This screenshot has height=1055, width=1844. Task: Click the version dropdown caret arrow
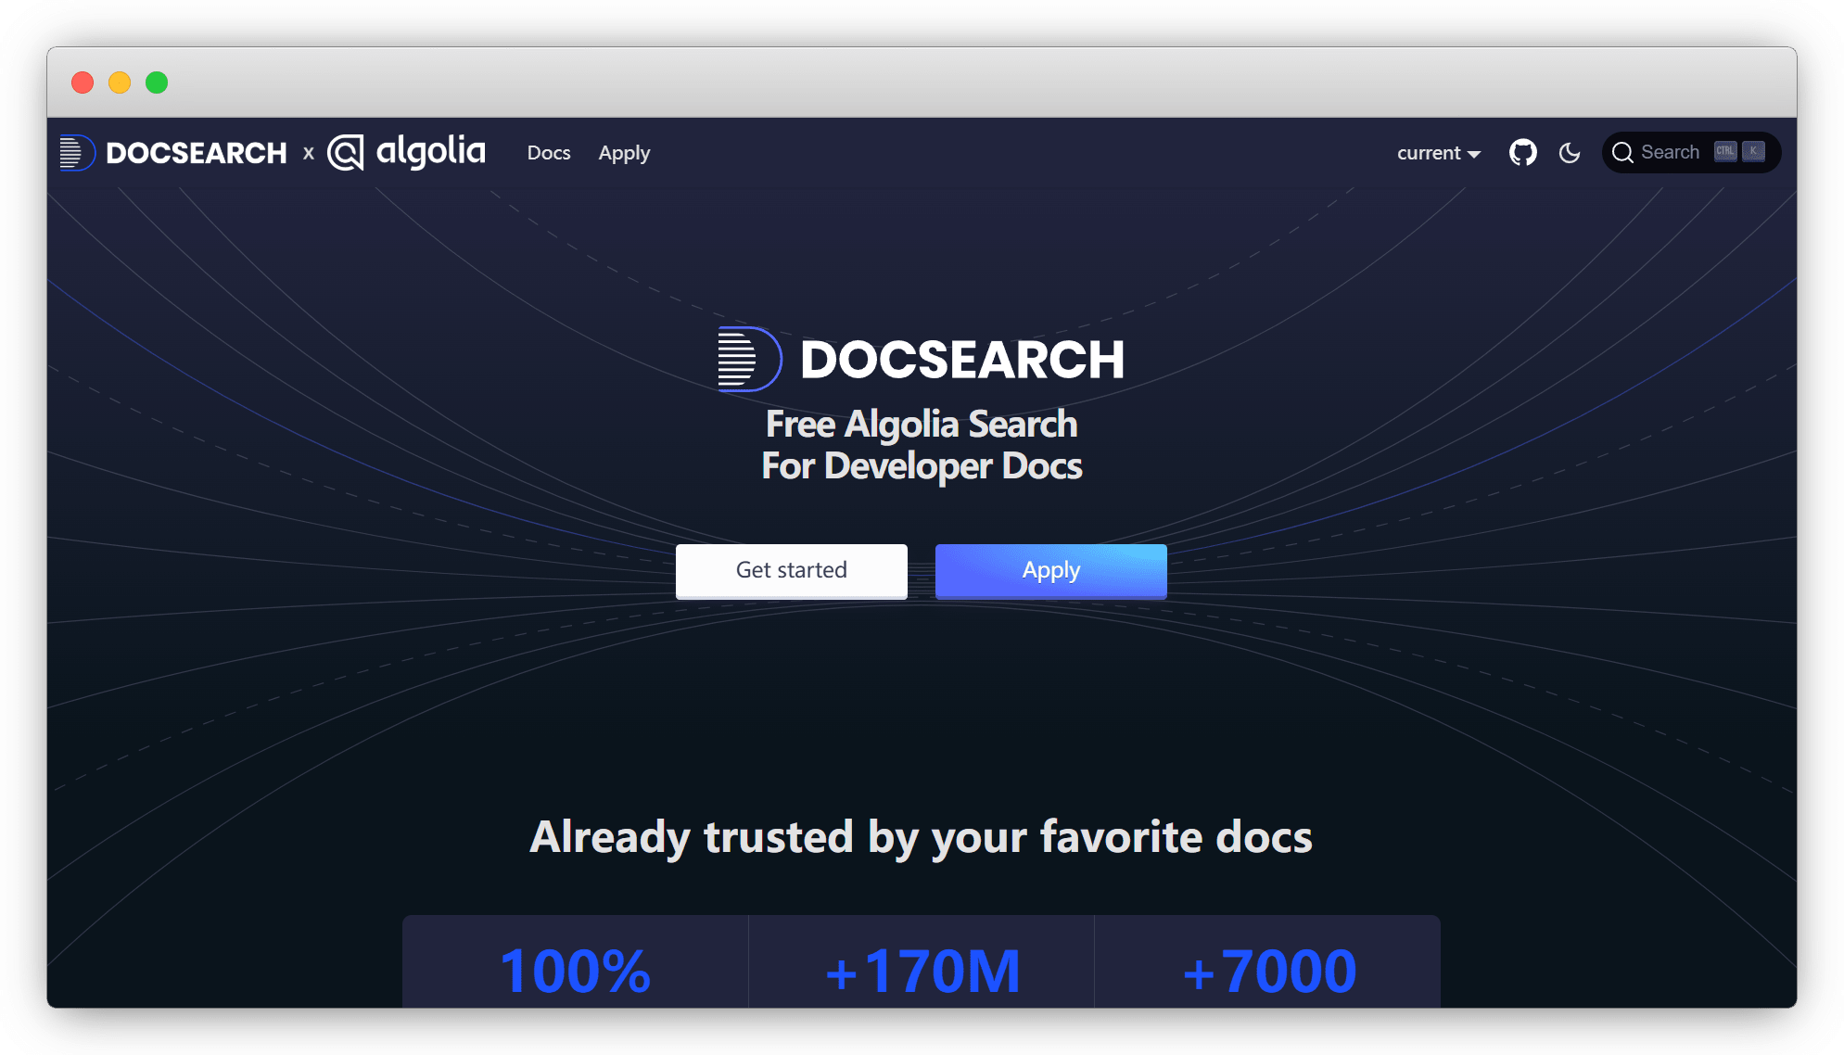(1474, 155)
